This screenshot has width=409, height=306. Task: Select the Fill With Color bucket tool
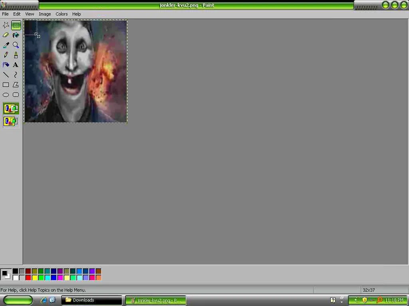(x=16, y=35)
